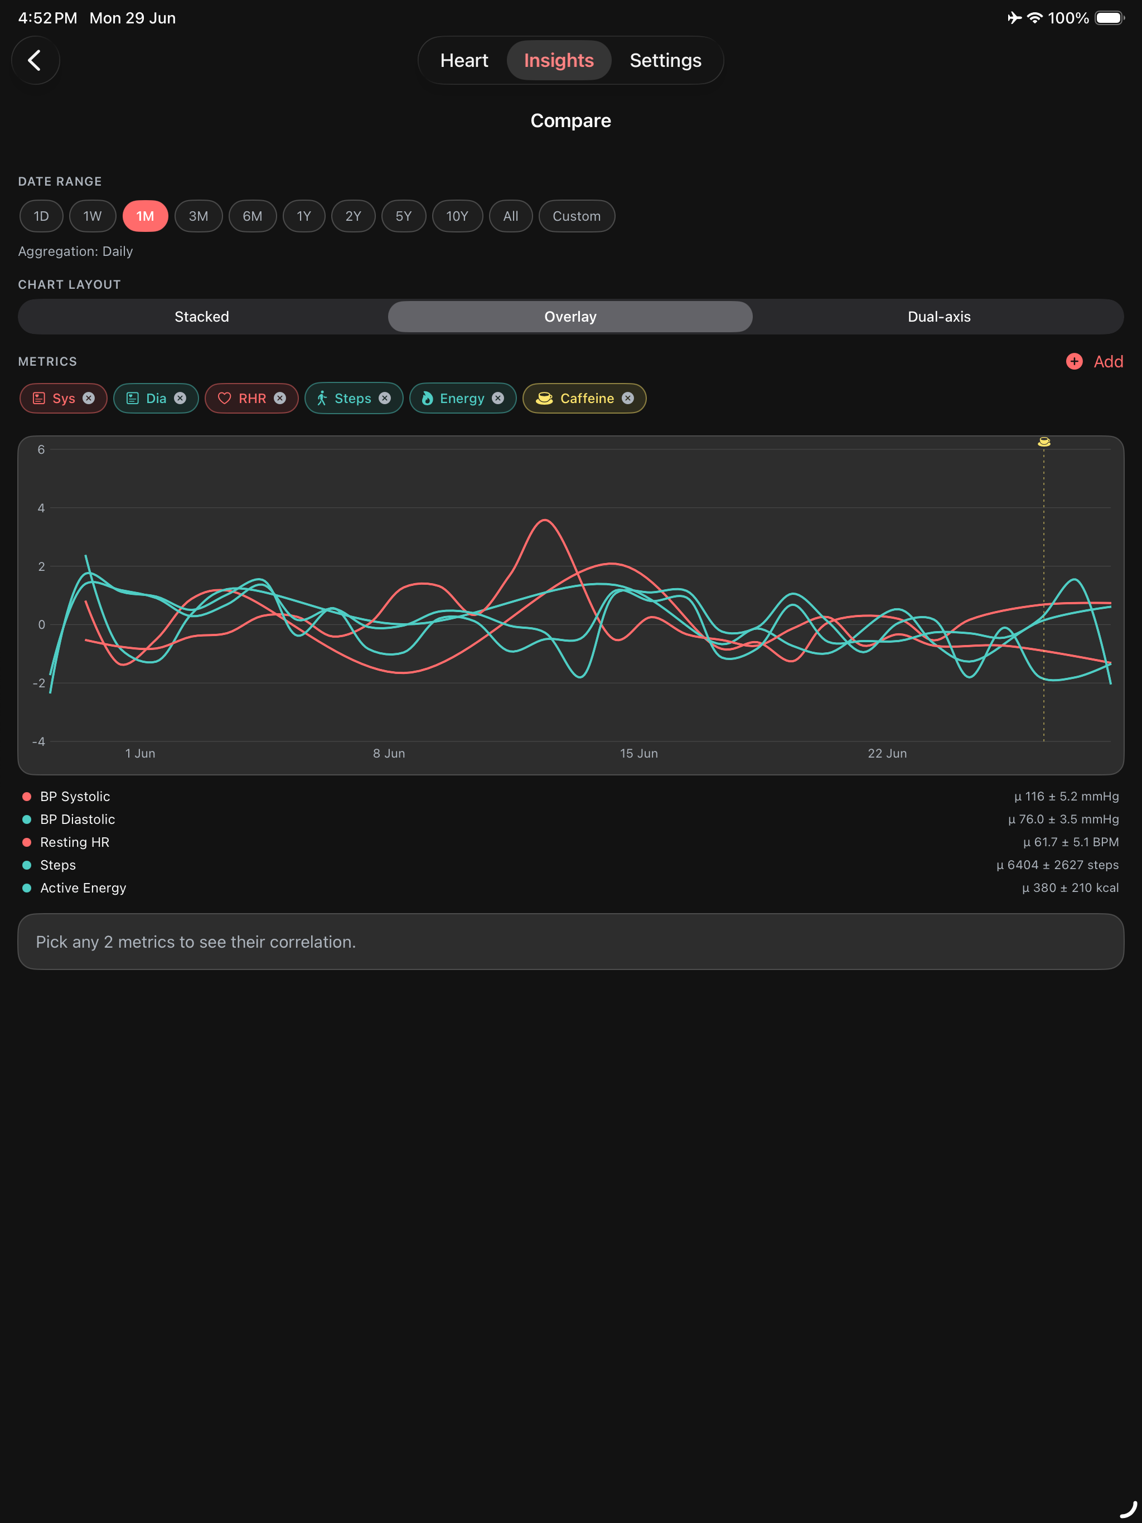This screenshot has width=1142, height=1523.
Task: Select the BP Diastolic legend row
Action: pos(570,819)
